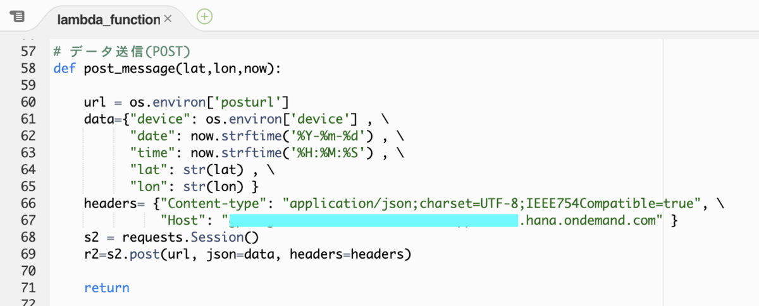The height and width of the screenshot is (306, 759).
Task: Close the lambda_function tab
Action: (x=168, y=19)
